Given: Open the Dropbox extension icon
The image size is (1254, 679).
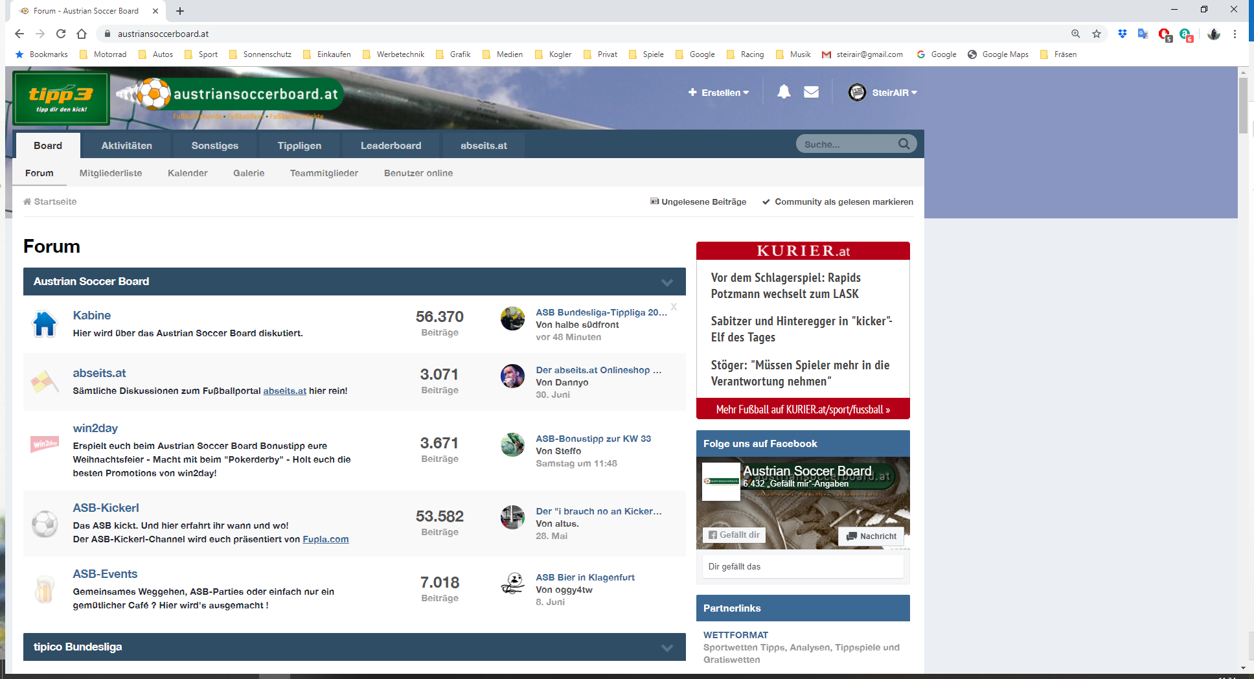Looking at the screenshot, I should click(x=1123, y=34).
